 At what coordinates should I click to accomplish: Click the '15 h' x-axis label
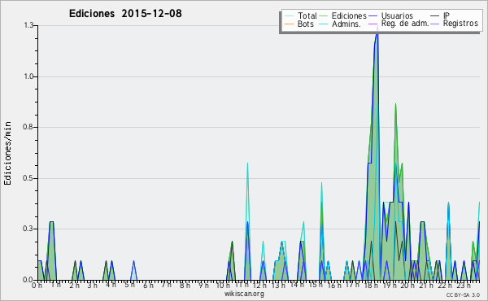pyautogui.click(x=316, y=285)
